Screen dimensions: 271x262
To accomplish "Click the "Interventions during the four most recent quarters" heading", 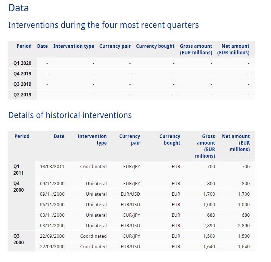I will pyautogui.click(x=103, y=25).
